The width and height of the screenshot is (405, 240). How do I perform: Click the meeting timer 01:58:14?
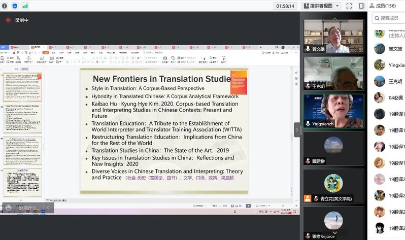(x=285, y=6)
